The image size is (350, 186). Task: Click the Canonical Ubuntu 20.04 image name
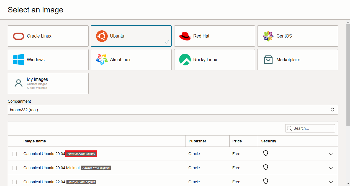44,154
